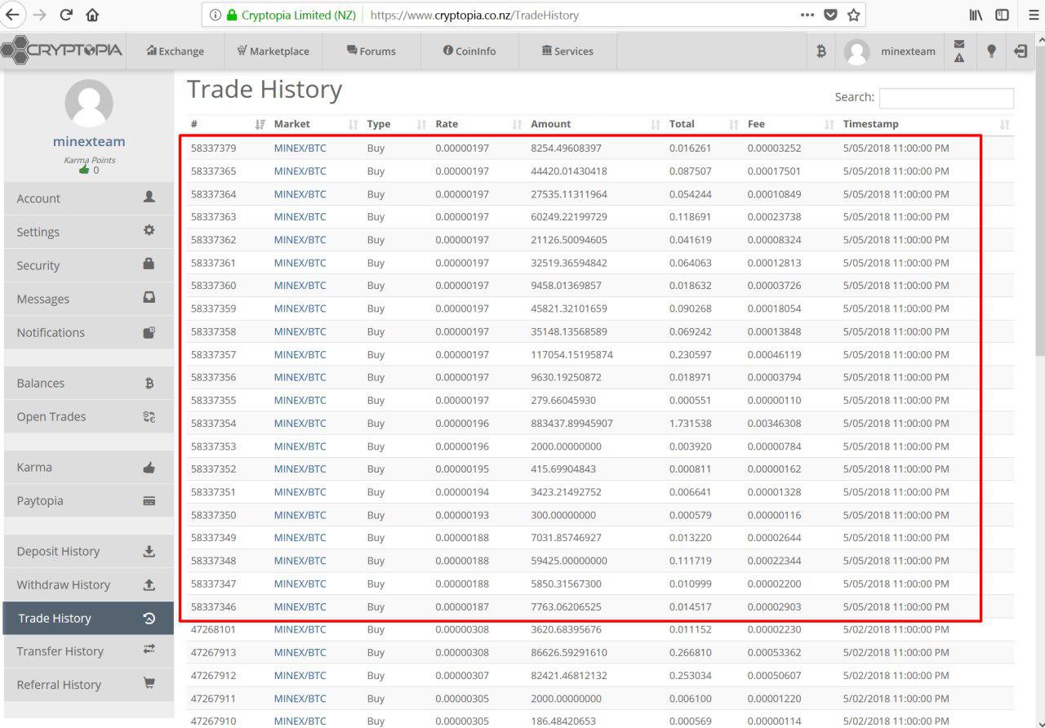Viewport: 1045px width, 728px height.
Task: Click the browser address bar URL
Action: pos(474,15)
